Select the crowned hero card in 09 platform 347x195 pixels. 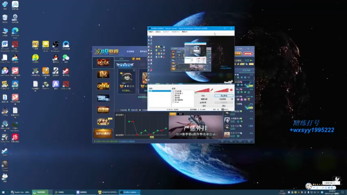pos(127,81)
